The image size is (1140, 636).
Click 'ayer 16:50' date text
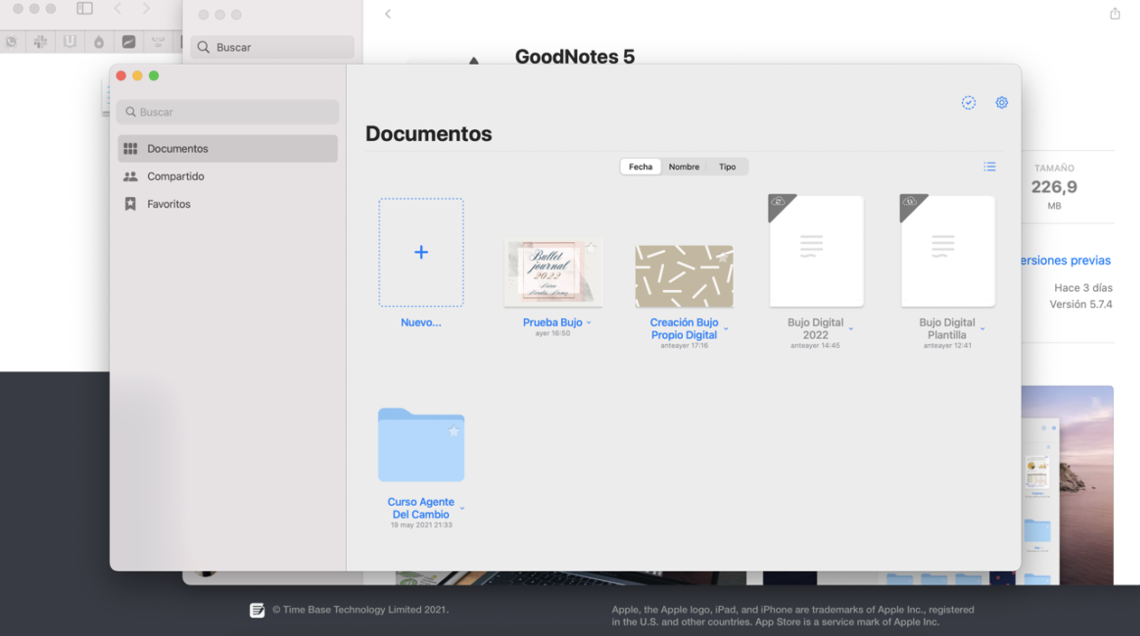[x=552, y=333]
